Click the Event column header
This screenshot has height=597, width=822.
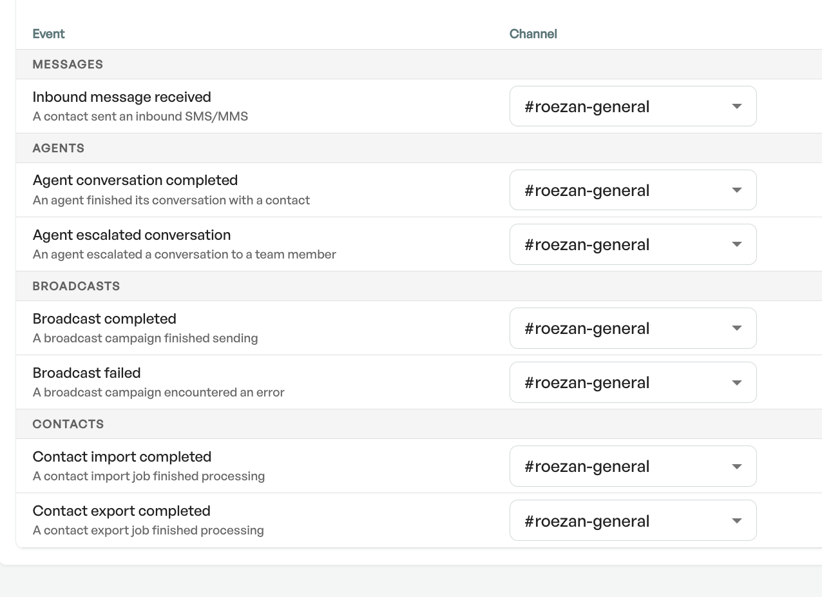point(49,34)
